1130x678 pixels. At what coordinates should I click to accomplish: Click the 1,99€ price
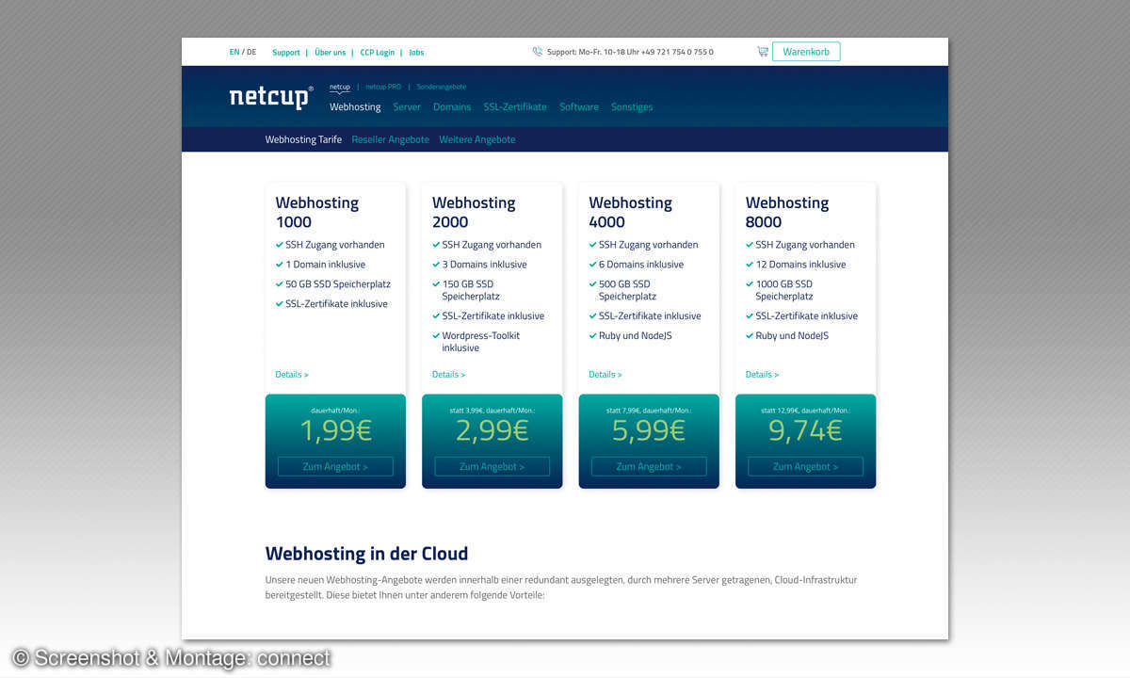335,430
